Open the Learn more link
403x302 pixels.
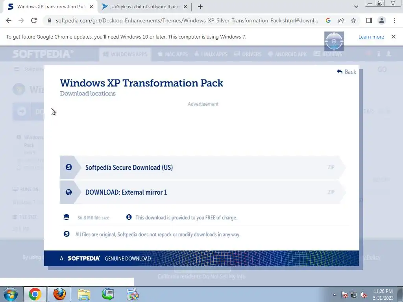click(x=371, y=37)
